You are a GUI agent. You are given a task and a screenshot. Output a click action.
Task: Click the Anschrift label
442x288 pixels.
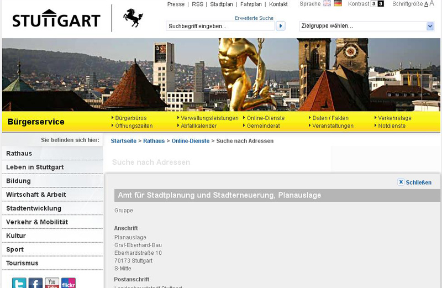pyautogui.click(x=126, y=228)
